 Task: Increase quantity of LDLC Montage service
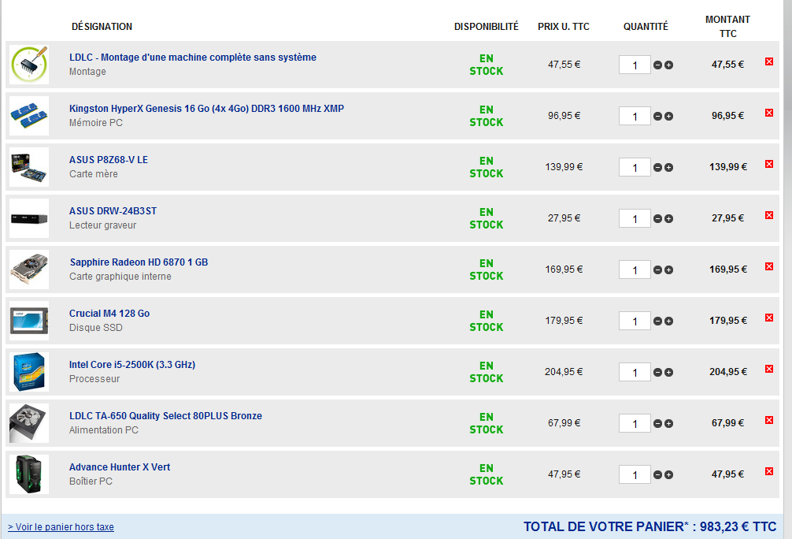[668, 65]
